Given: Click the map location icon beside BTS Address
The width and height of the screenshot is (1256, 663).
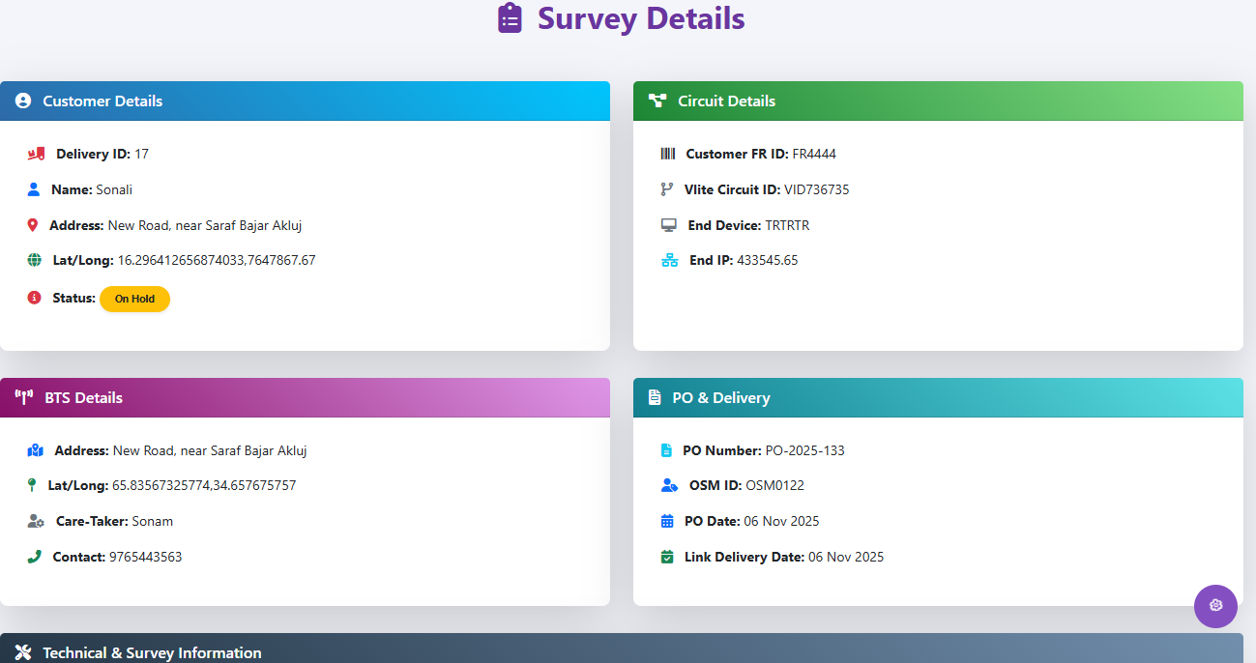Looking at the screenshot, I should point(36,450).
